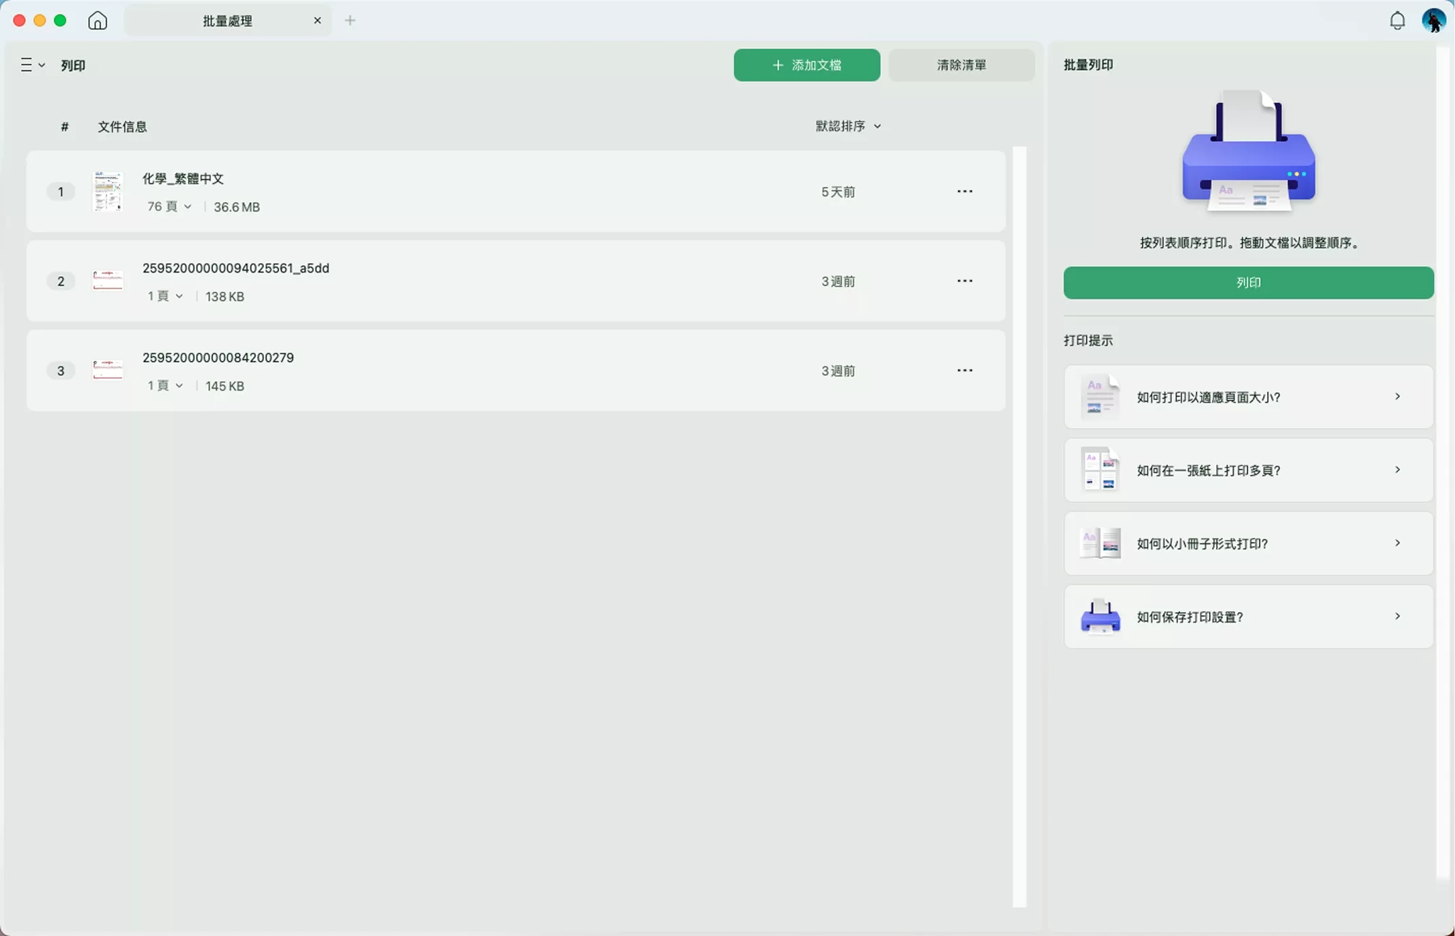Screen dimensions: 1455x936
Task: Open tip 如何以小冊子形式打印?
Action: (1249, 543)
